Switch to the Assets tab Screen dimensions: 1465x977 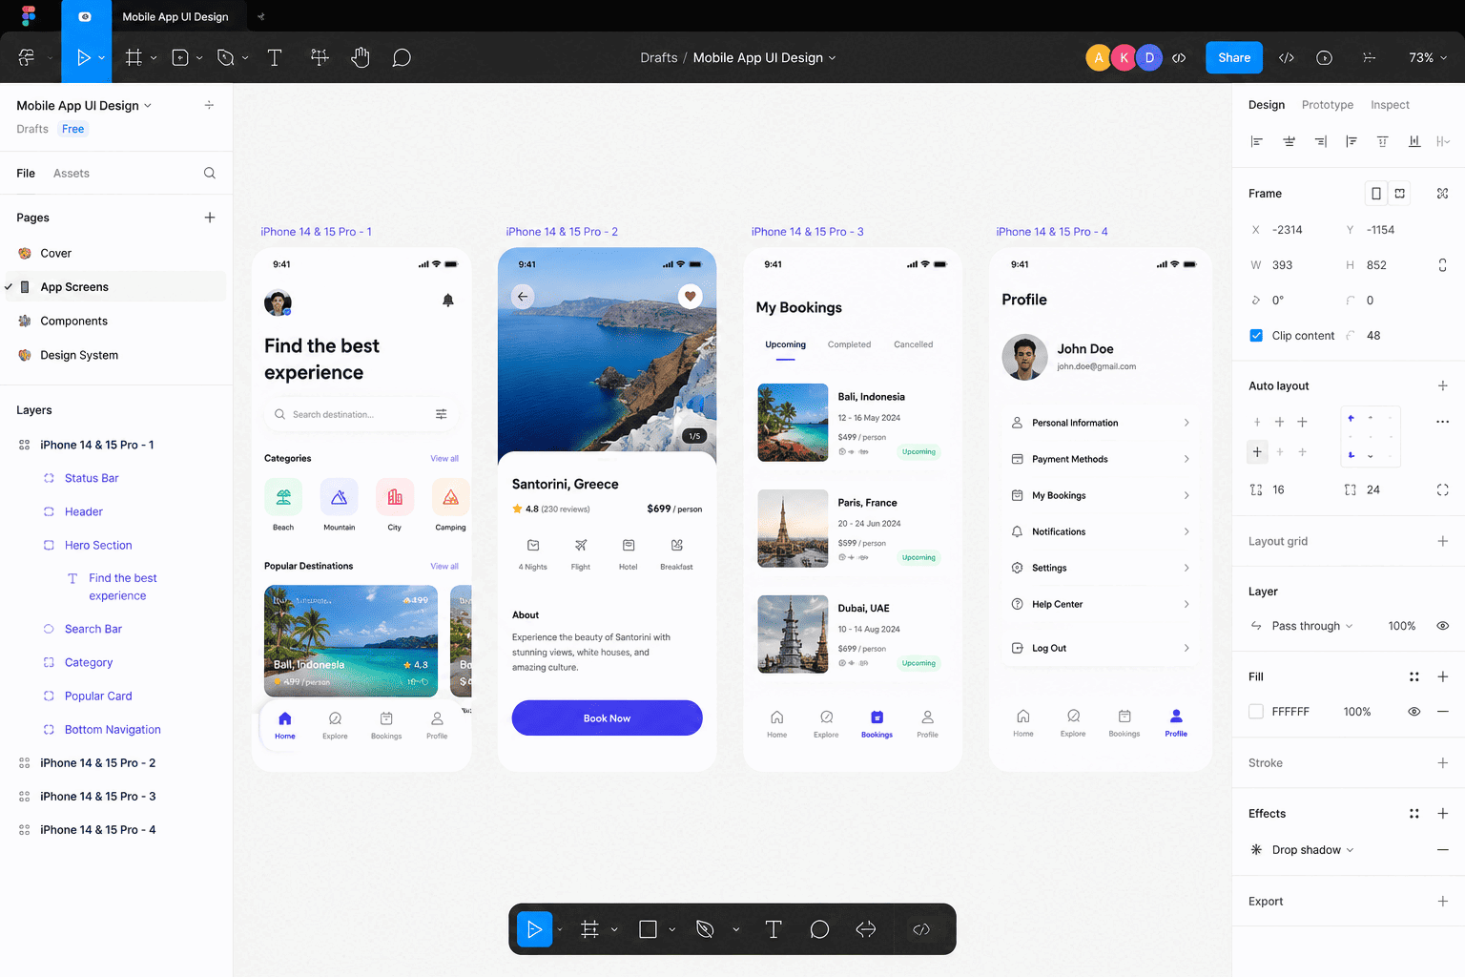pos(72,174)
